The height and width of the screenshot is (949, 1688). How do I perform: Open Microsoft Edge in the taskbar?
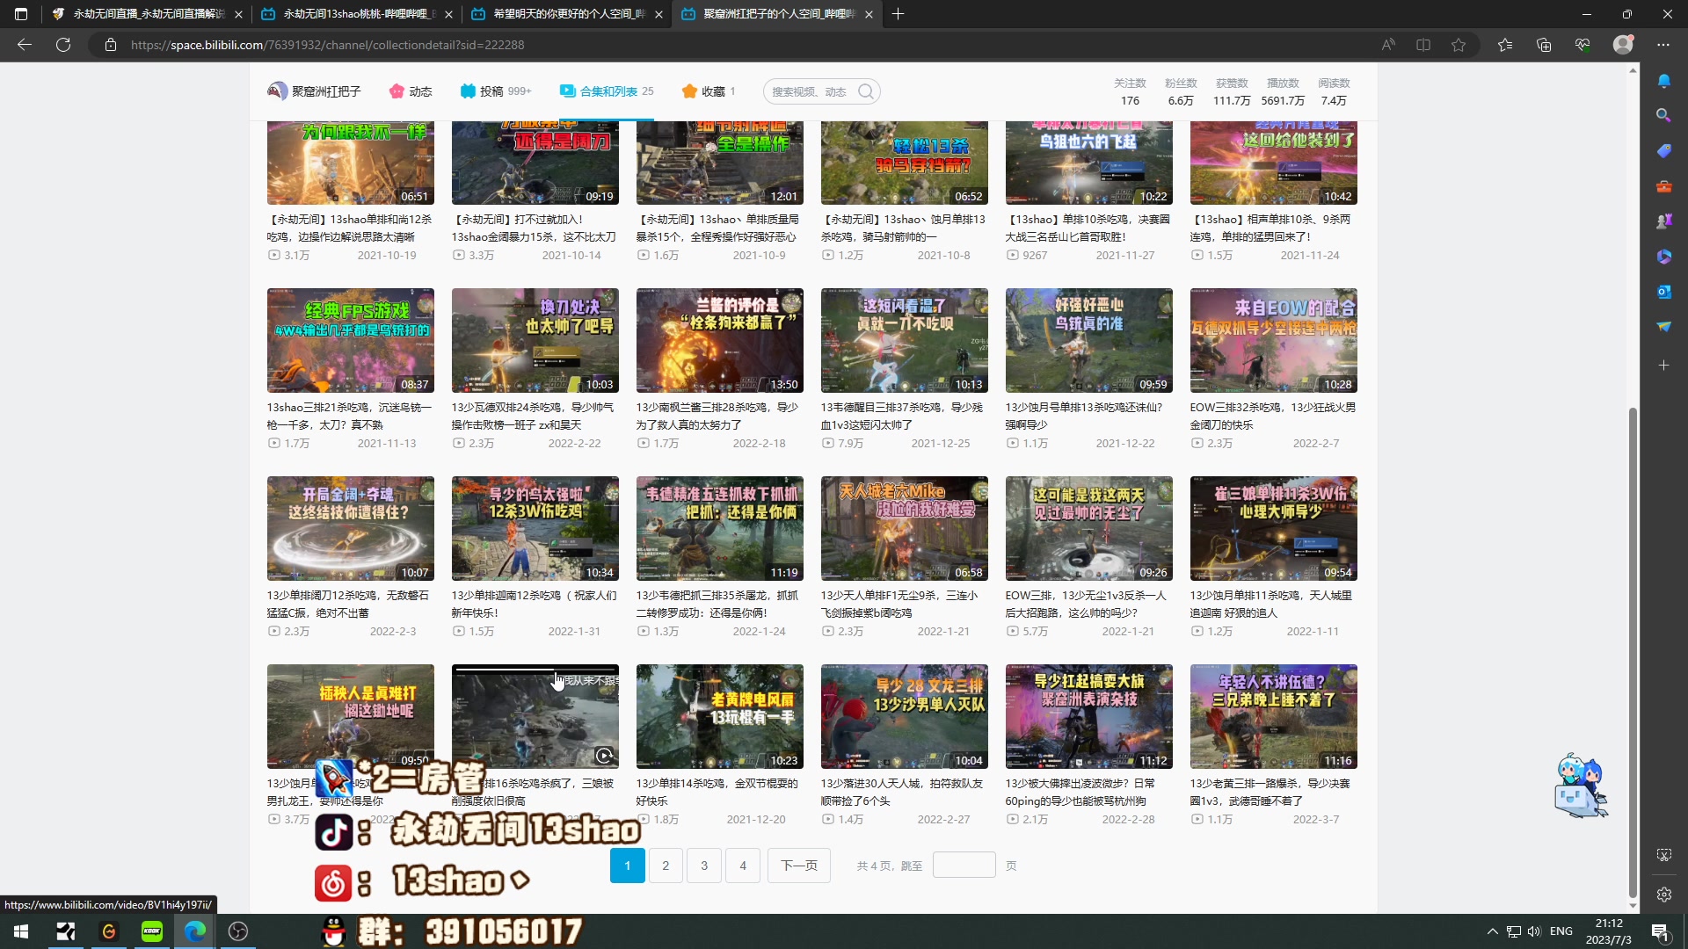click(x=194, y=931)
